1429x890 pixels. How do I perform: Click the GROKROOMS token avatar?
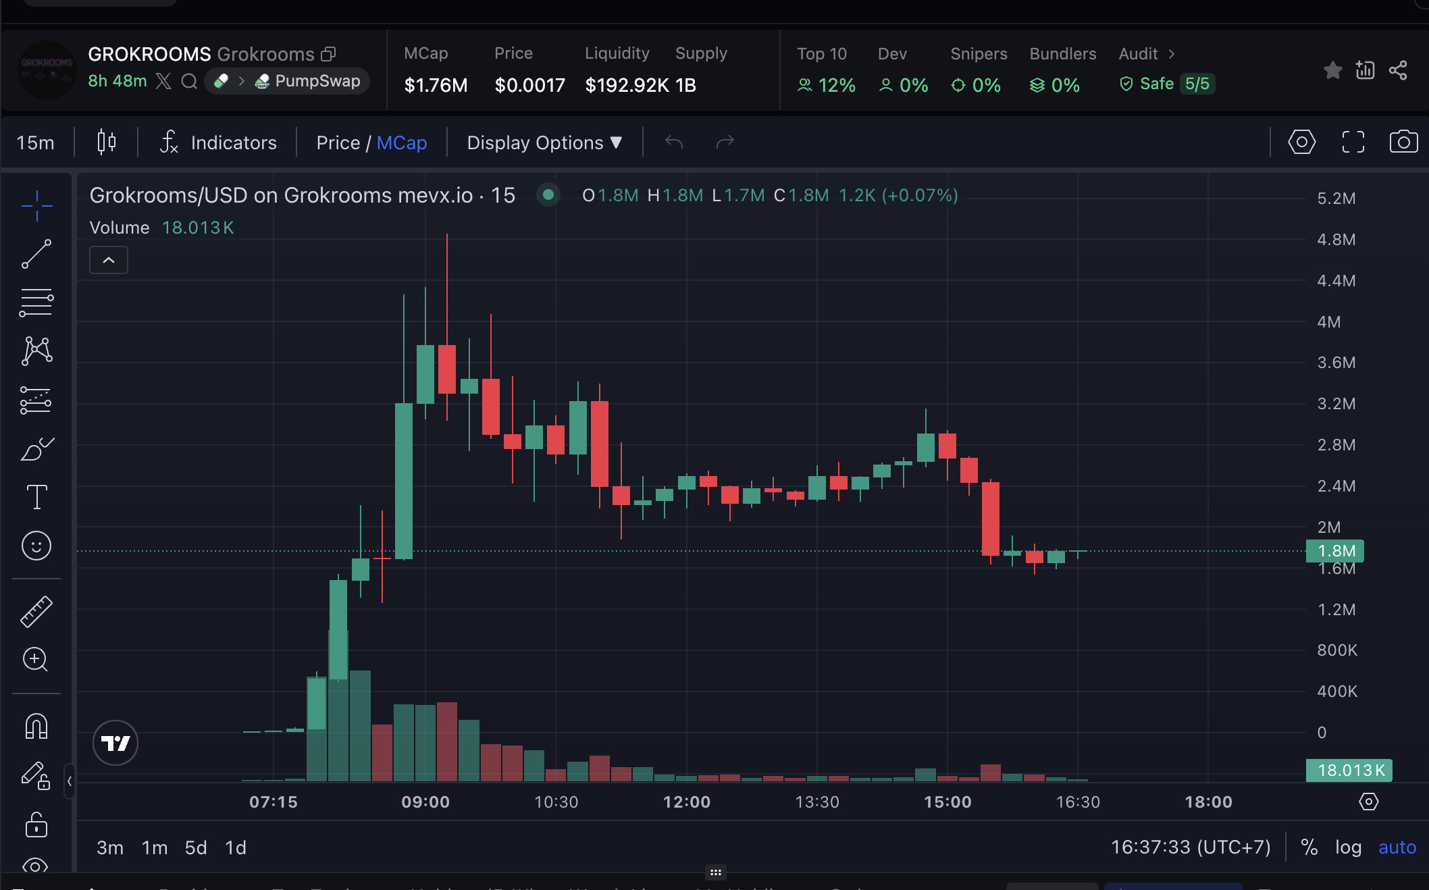pyautogui.click(x=47, y=70)
